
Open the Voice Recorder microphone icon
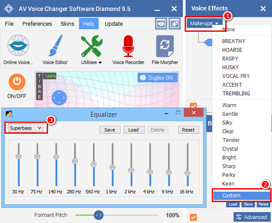(128, 46)
